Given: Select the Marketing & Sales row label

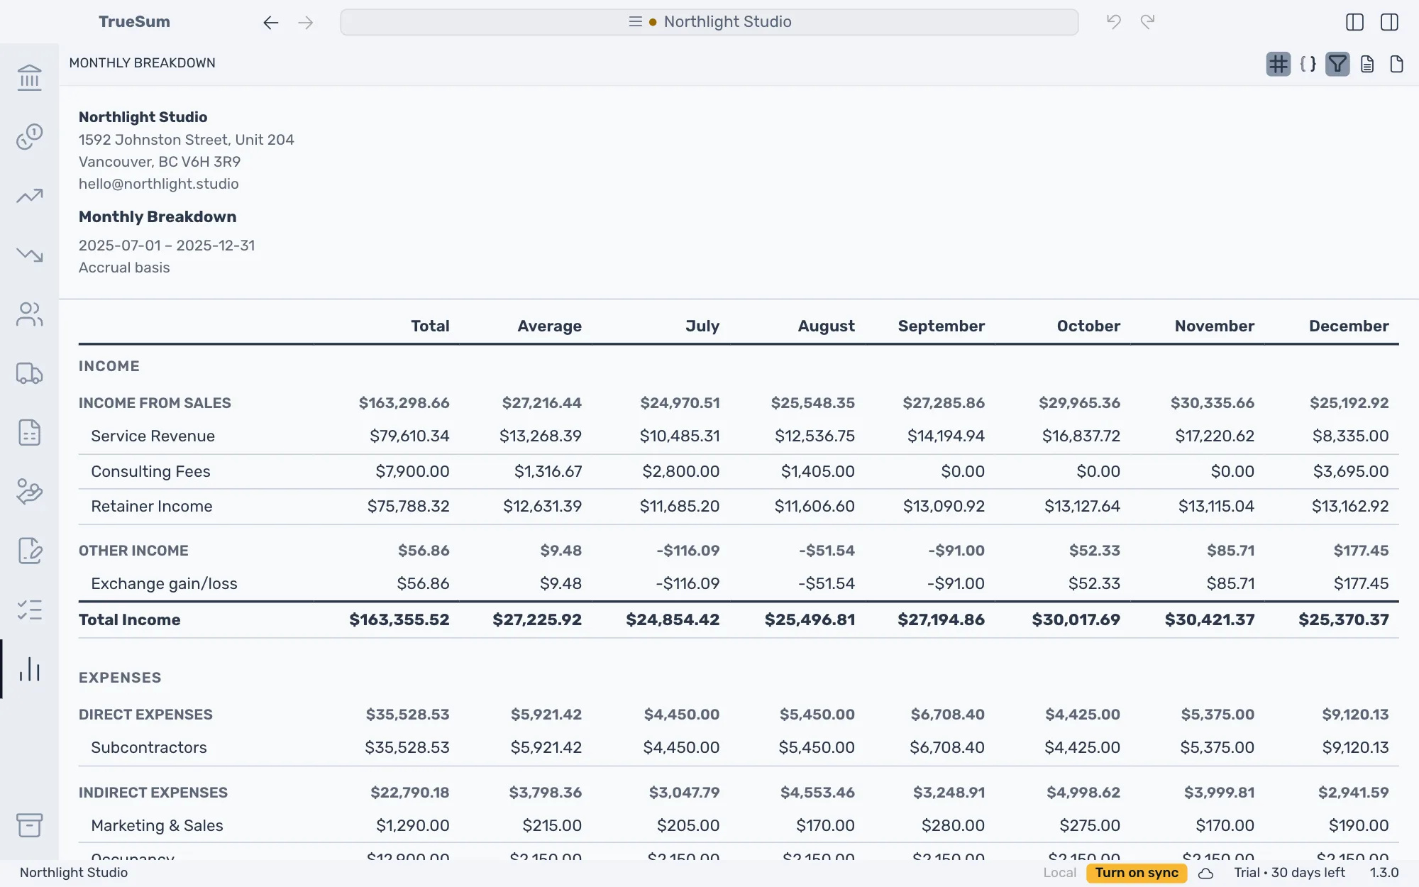Looking at the screenshot, I should point(157,826).
